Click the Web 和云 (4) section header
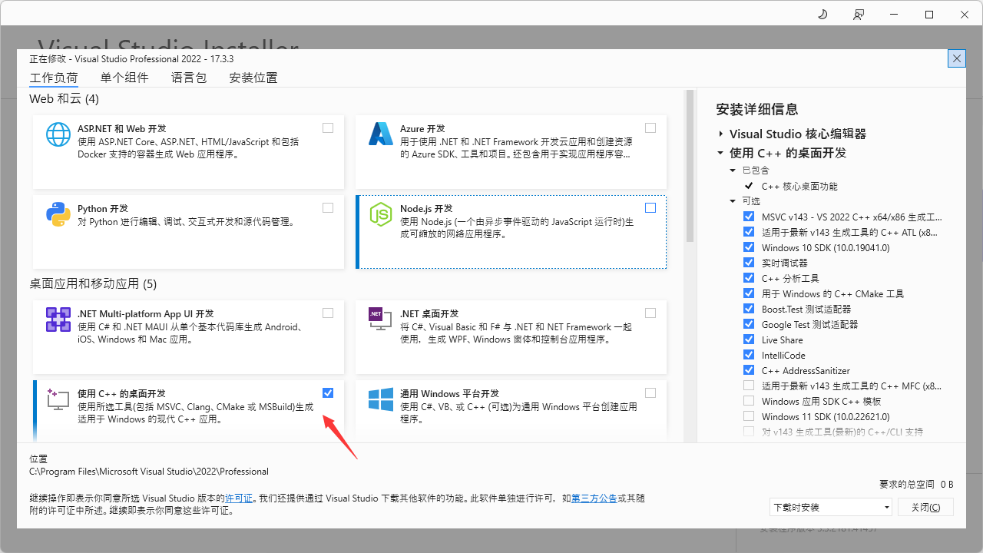This screenshot has width=983, height=553. pos(64,99)
